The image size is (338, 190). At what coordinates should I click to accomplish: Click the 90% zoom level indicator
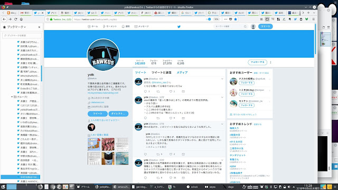point(216,19)
